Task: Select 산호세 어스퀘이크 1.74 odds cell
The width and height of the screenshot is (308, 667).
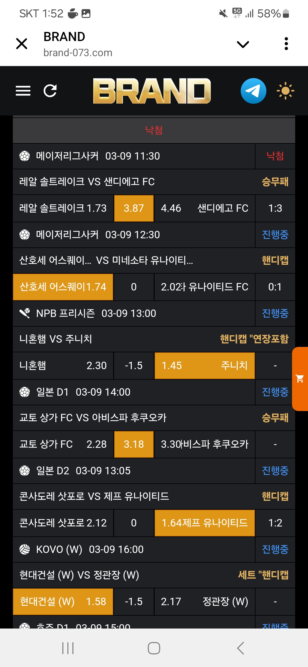Action: point(63,287)
